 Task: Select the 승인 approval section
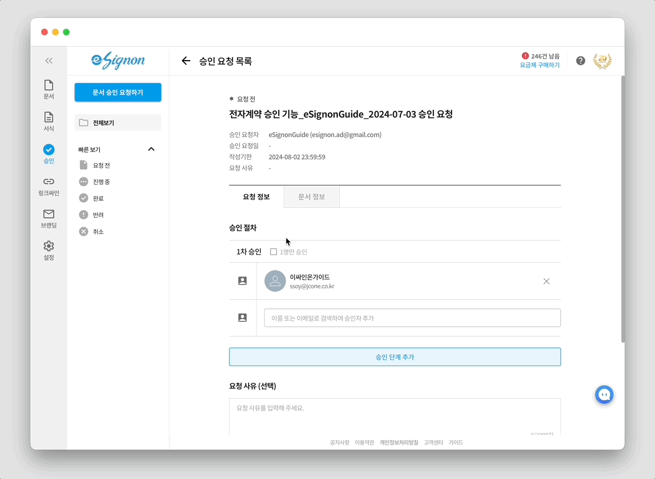[x=49, y=154]
